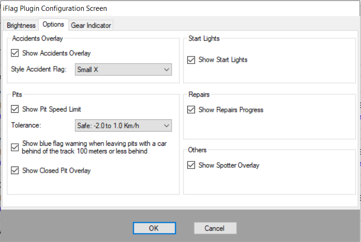Uncheck Show Closed Pit Overlay

pos(15,170)
